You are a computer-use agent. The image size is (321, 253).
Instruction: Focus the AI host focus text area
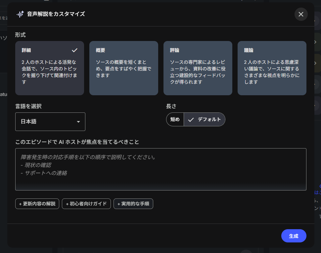pyautogui.click(x=160, y=169)
